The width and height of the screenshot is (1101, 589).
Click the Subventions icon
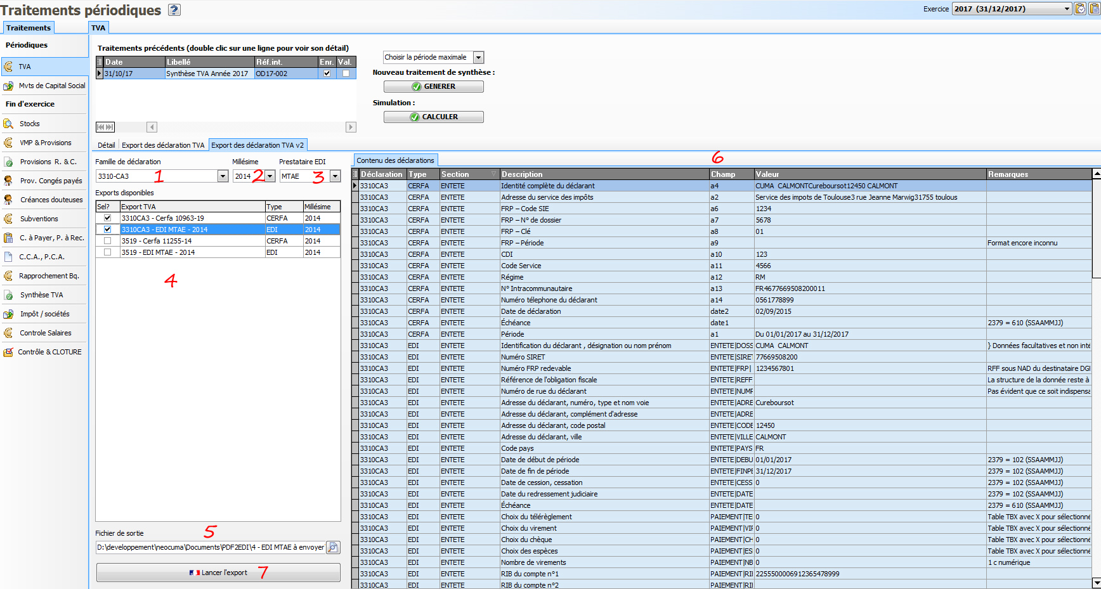[8, 219]
